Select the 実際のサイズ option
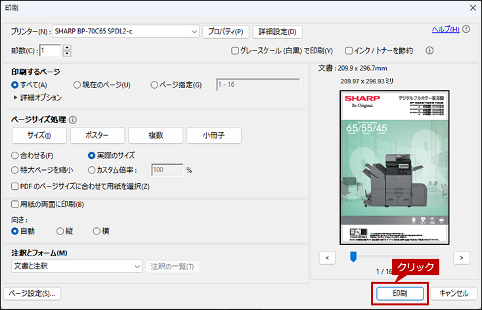 coord(91,156)
